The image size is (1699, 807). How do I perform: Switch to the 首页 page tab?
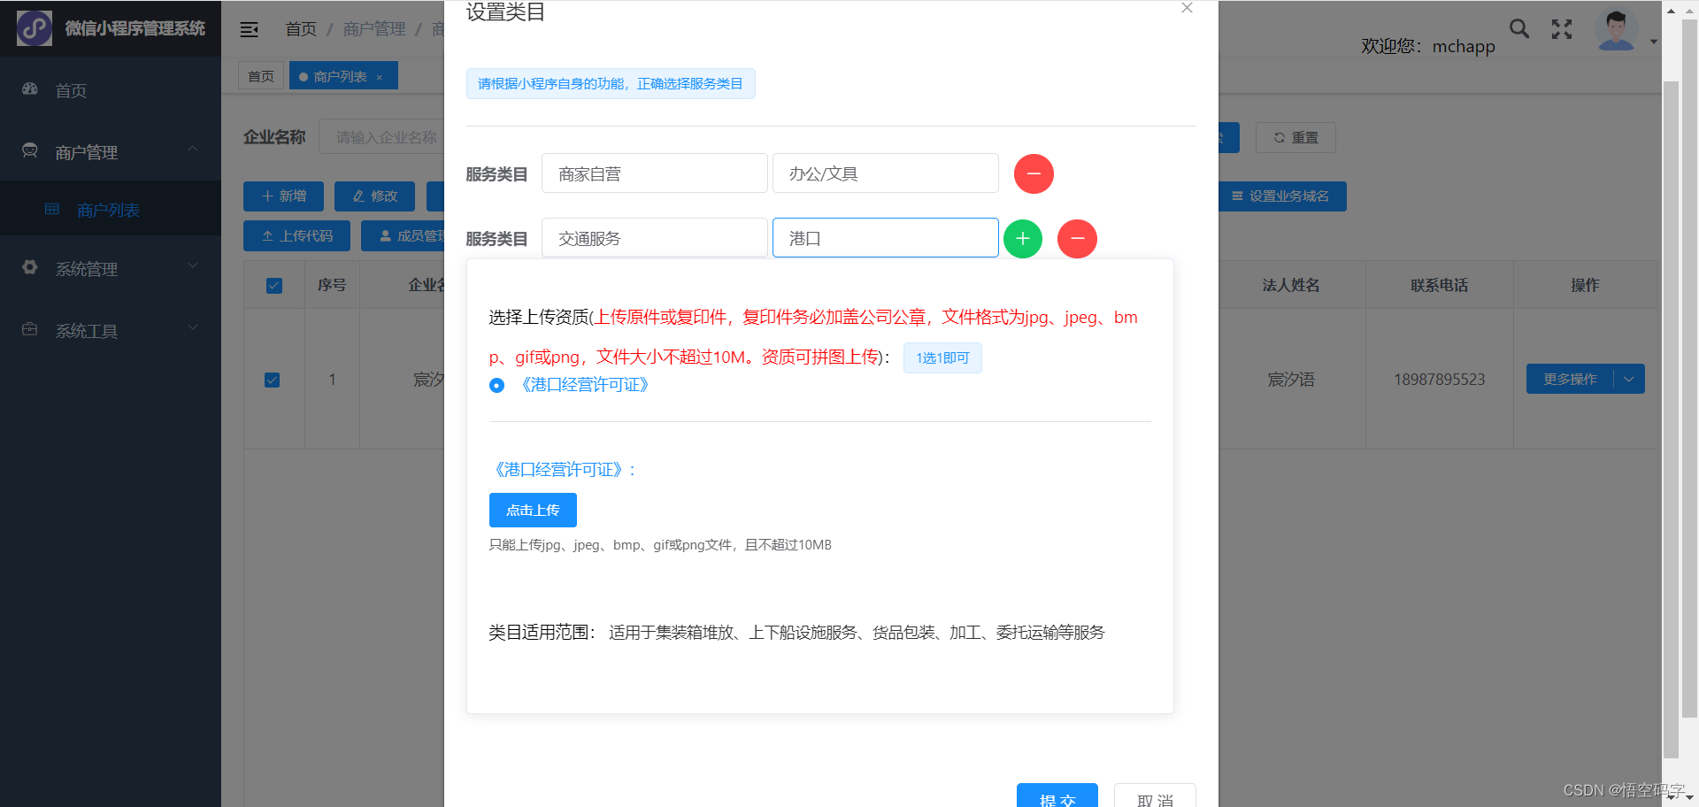pyautogui.click(x=261, y=76)
